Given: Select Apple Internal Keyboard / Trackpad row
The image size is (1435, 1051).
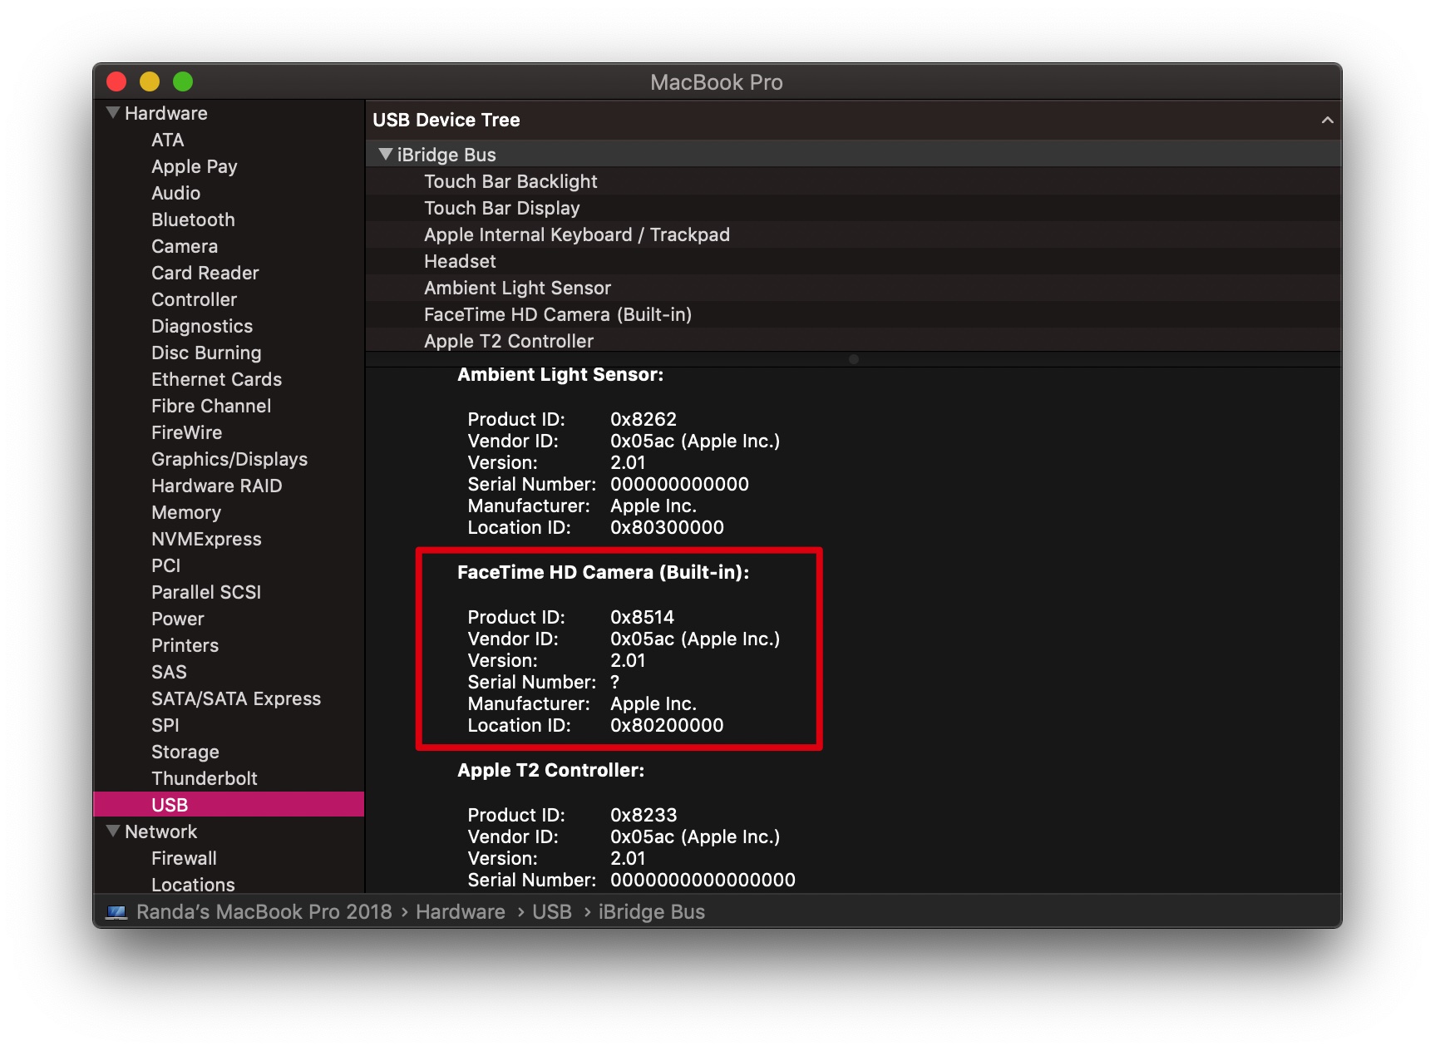Looking at the screenshot, I should click(x=853, y=234).
